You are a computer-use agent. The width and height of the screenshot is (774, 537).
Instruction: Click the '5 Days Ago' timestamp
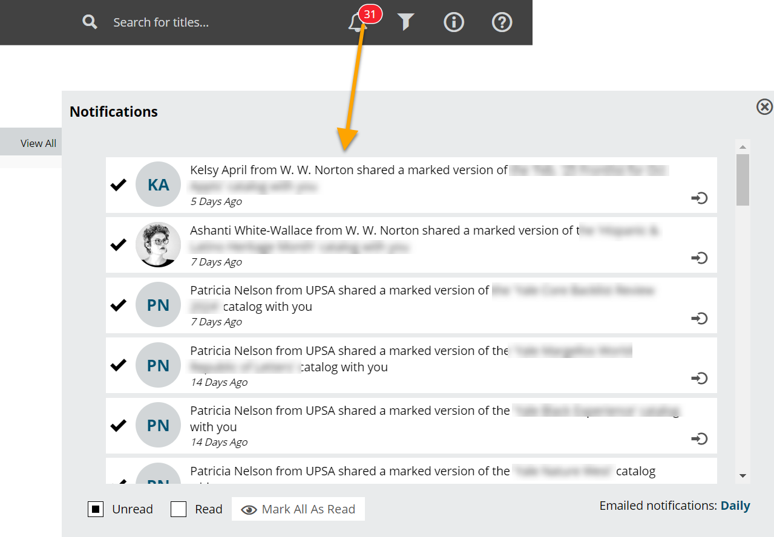tap(216, 201)
